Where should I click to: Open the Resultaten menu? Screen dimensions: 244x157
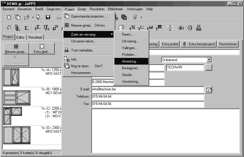click(97, 9)
